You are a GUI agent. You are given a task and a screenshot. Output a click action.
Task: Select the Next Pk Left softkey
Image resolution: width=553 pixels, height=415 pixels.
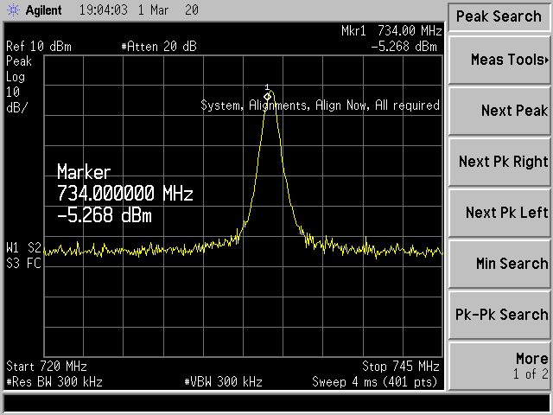pos(499,213)
